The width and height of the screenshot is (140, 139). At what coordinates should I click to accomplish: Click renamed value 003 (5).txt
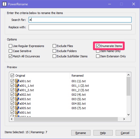[79, 99]
